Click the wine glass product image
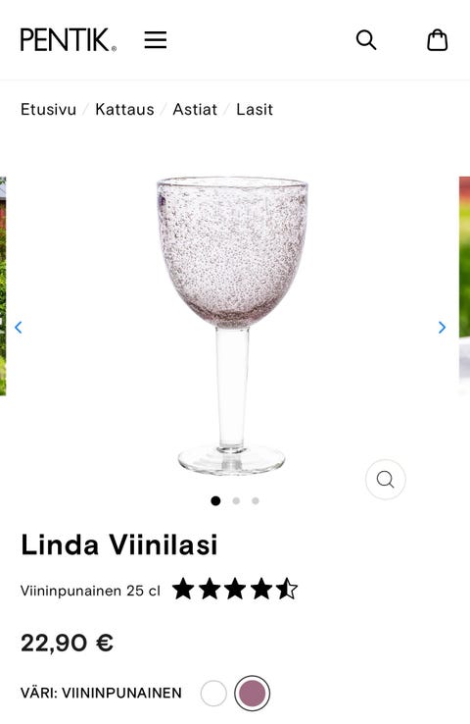The height and width of the screenshot is (724, 470). (x=232, y=326)
